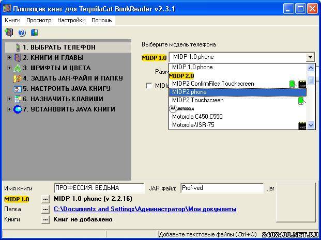Click the Имя книги input field
Viewport: 321px width, 240px height.
[x=99, y=188]
